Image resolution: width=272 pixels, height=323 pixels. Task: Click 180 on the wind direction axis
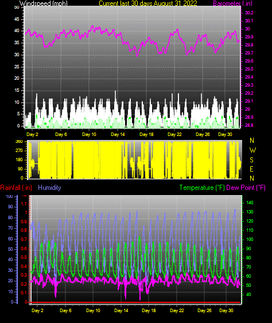pyautogui.click(x=19, y=160)
